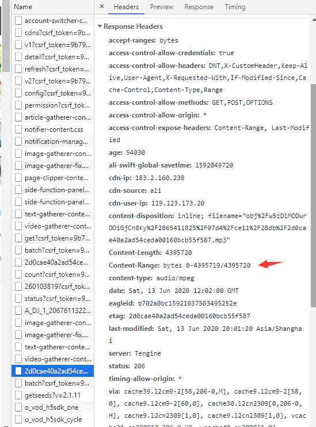Open the Response tab
This screenshot has height=427, width=316.
(199, 7)
